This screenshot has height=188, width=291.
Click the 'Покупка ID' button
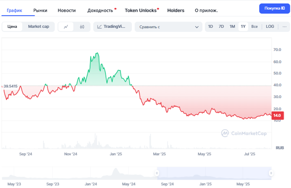[274, 8]
